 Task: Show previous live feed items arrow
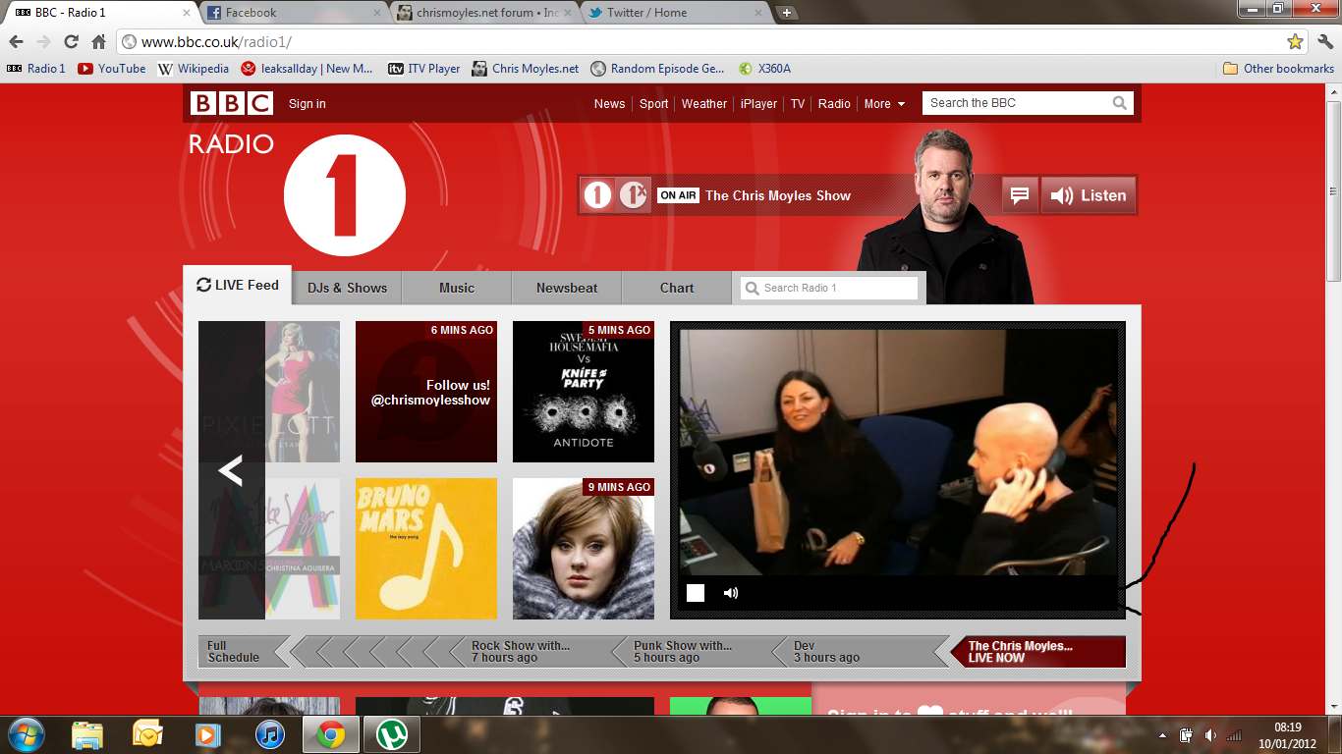[x=231, y=471]
